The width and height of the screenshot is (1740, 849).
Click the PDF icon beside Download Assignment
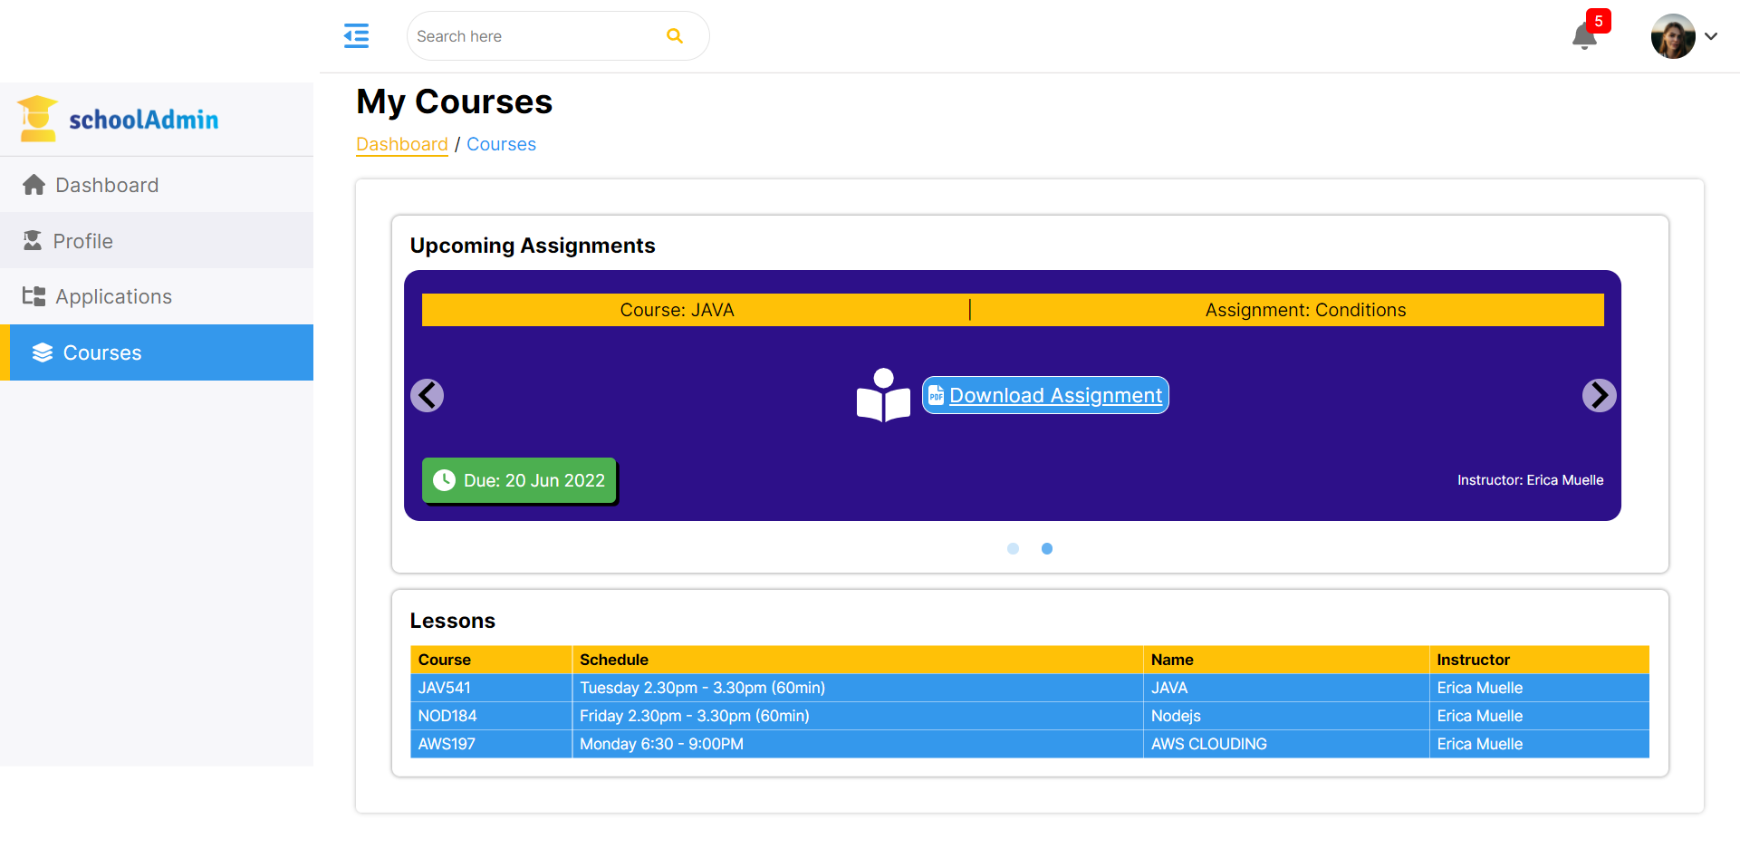(937, 395)
